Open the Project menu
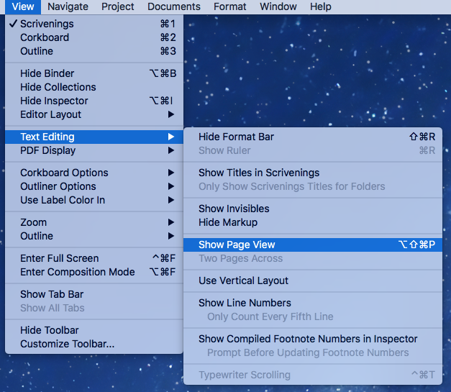This screenshot has width=451, height=392. [118, 6]
